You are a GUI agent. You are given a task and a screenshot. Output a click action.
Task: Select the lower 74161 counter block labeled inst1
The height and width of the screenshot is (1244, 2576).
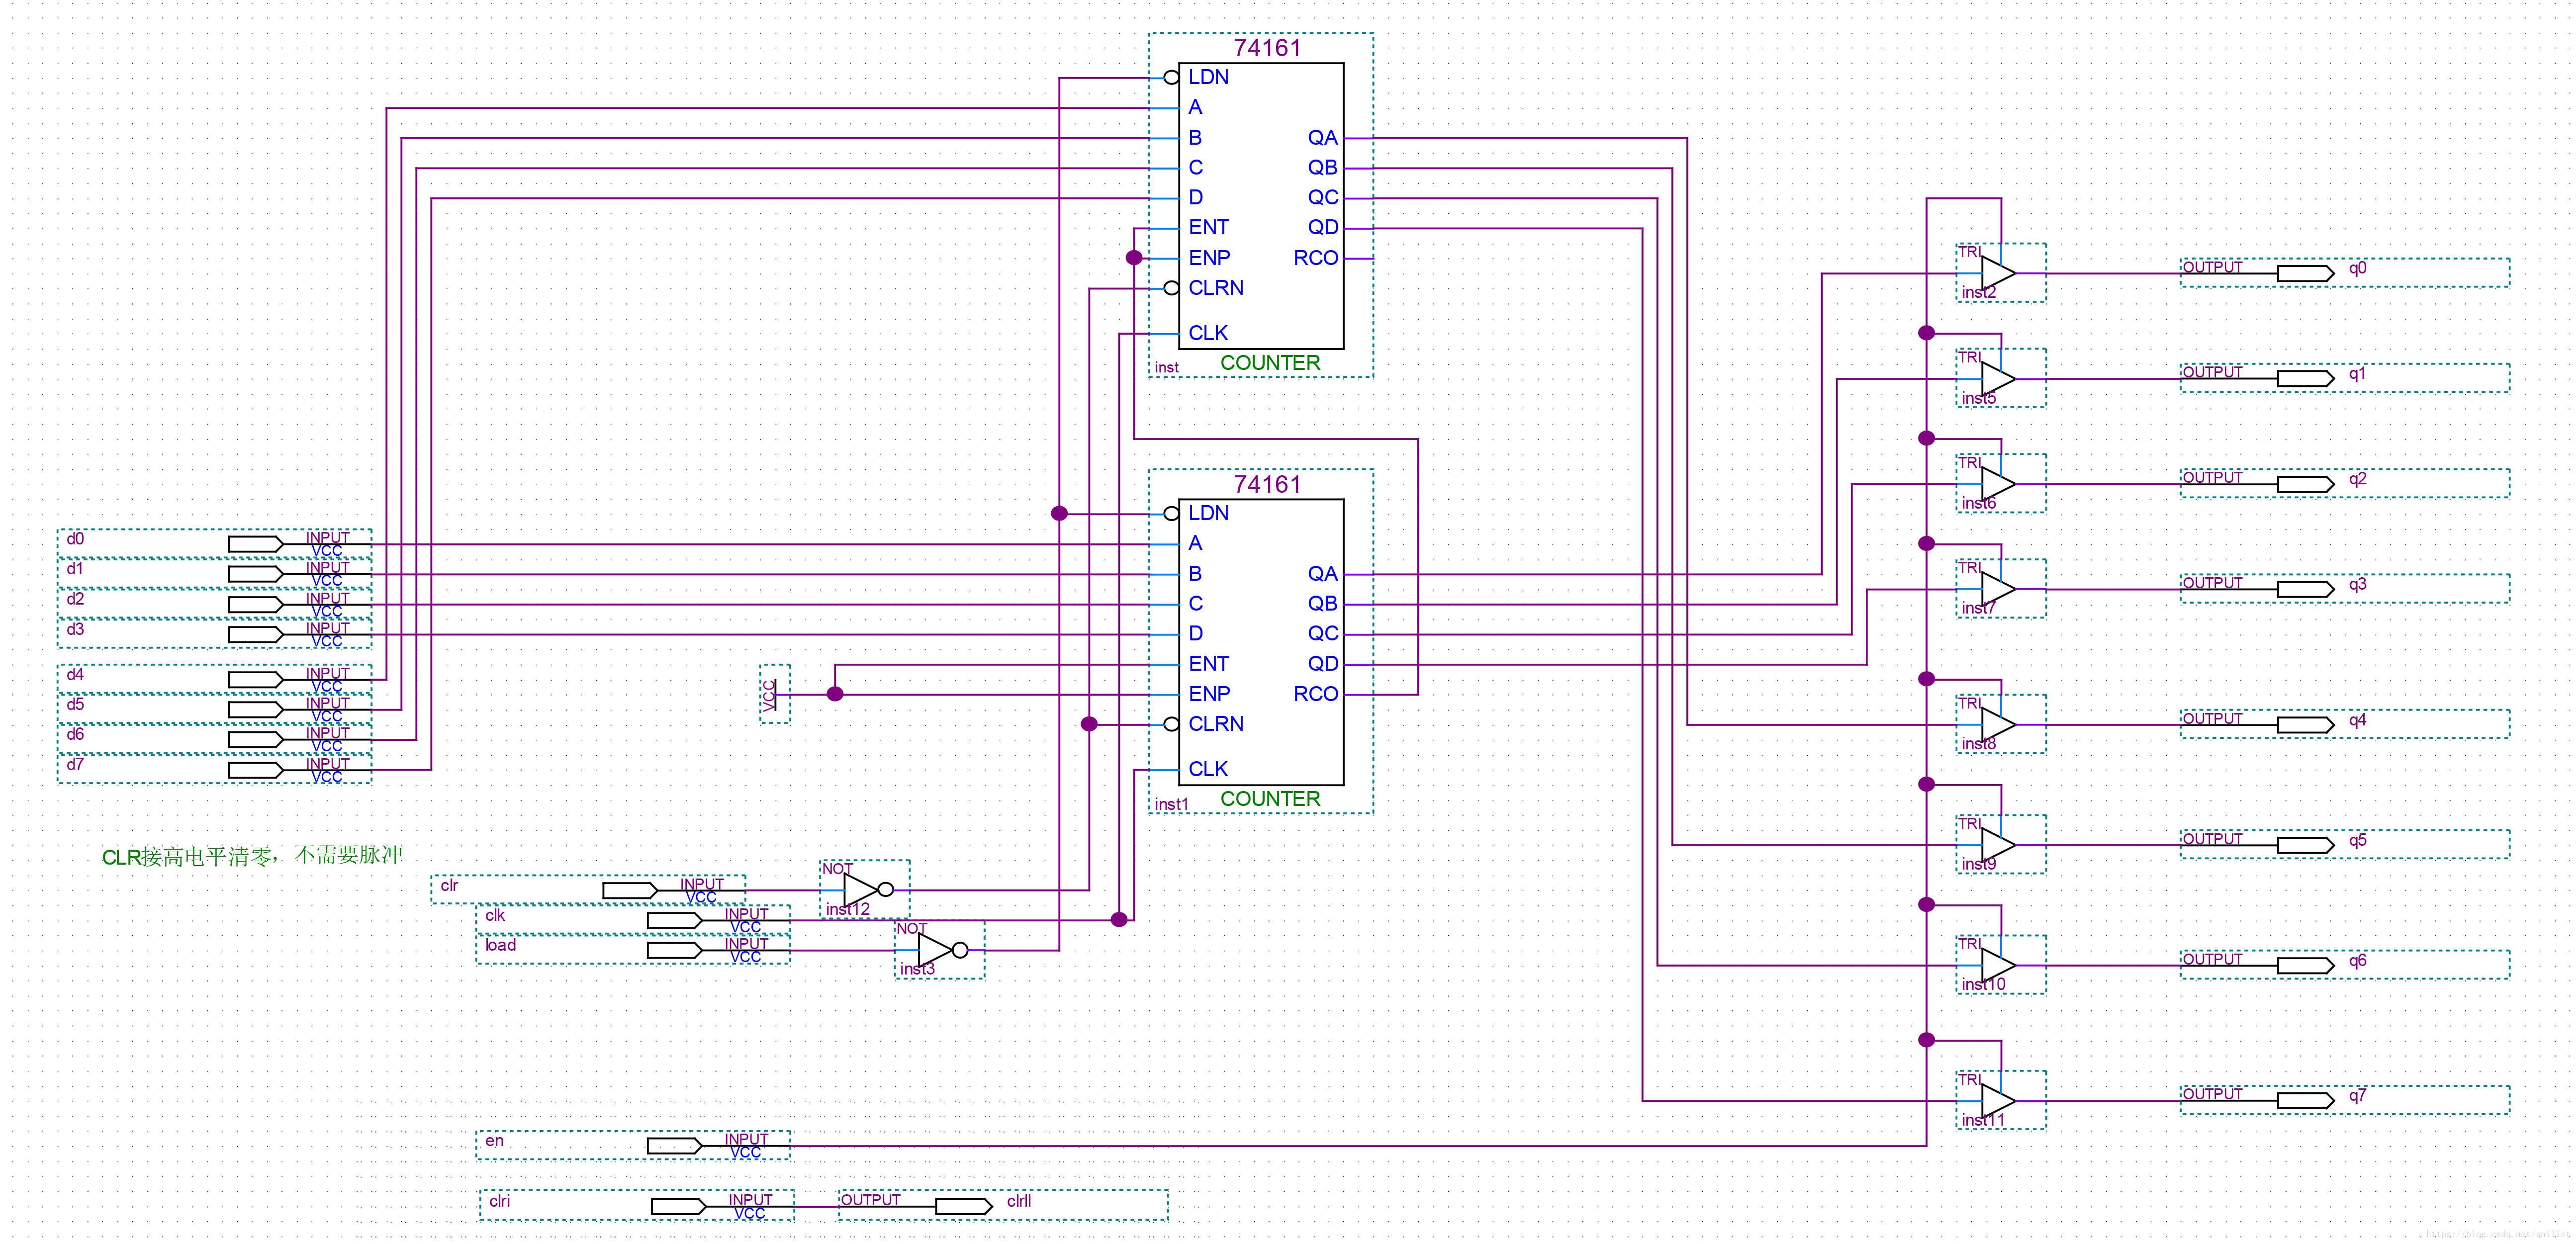tap(1261, 641)
